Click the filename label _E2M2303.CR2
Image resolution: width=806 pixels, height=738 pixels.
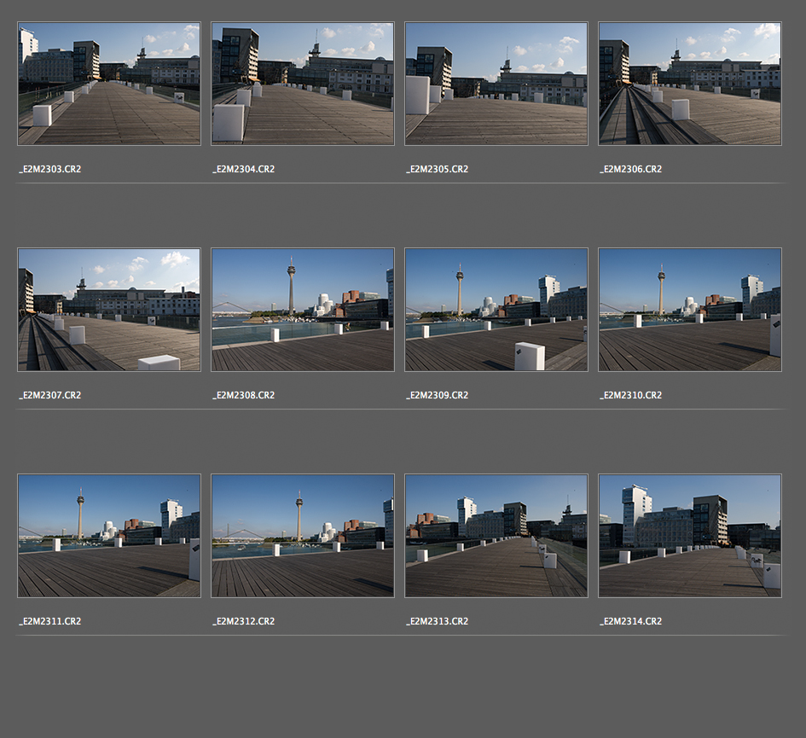50,169
